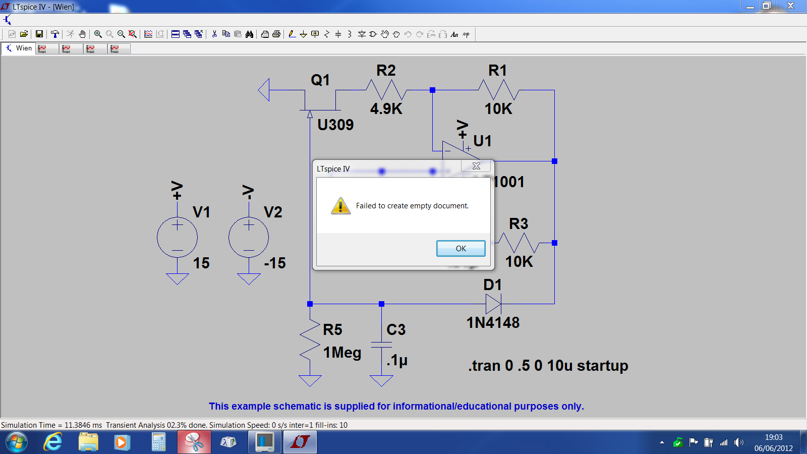Open a file with the Open icon

(24, 34)
